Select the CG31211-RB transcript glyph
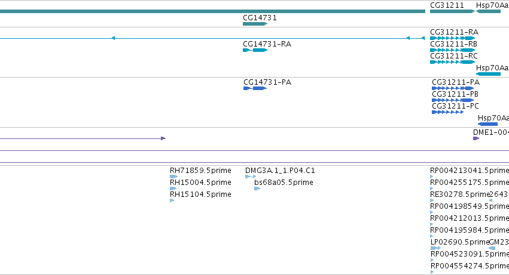Image resolution: width=509 pixels, height=275 pixels. pyautogui.click(x=453, y=50)
